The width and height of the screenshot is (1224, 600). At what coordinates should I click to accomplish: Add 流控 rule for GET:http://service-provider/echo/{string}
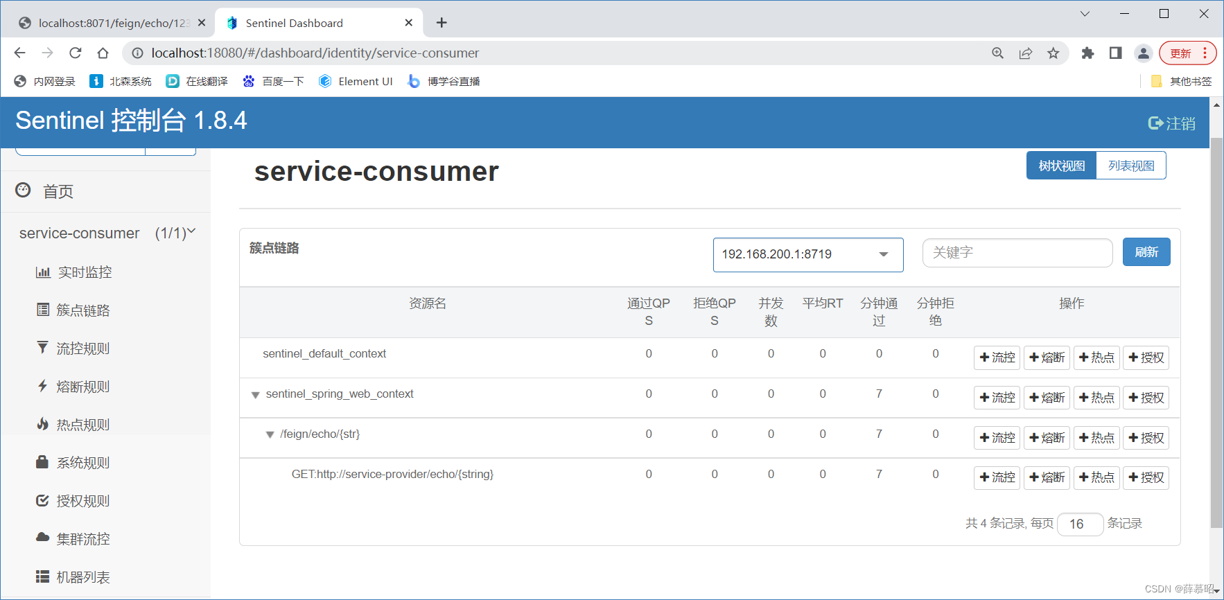[997, 477]
